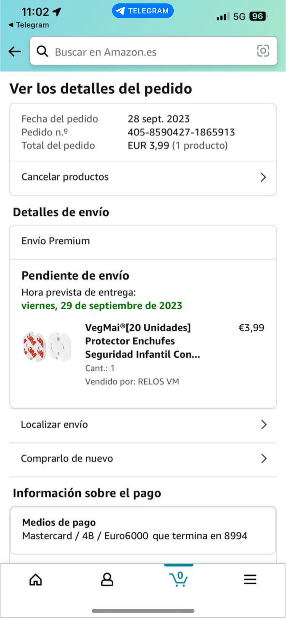Screen dimensions: 286x618
Task: Go to Amazon home tab
Action: click(x=36, y=579)
